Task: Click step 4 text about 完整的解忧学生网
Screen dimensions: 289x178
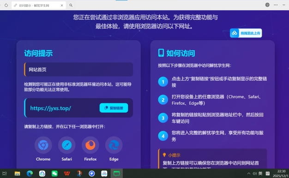Action: click(x=217, y=136)
